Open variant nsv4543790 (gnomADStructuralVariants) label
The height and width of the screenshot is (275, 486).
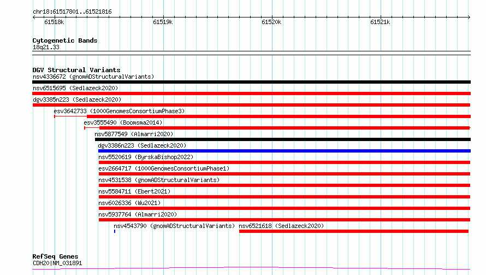point(174,226)
